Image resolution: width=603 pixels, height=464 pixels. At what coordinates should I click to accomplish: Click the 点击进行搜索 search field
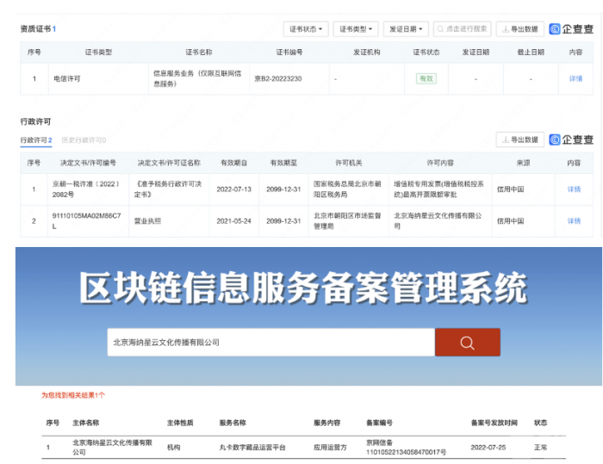pyautogui.click(x=463, y=29)
